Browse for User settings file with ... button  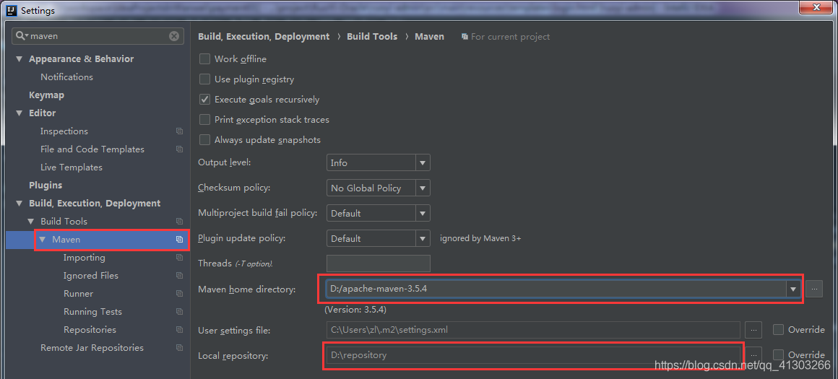[753, 330]
